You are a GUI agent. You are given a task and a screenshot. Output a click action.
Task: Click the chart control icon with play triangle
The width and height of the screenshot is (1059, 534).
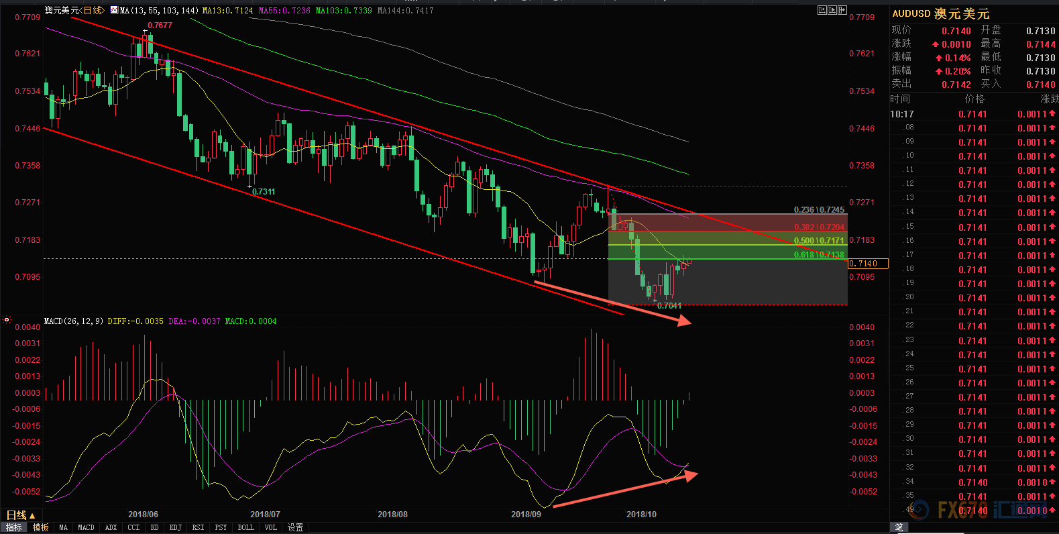[832, 10]
